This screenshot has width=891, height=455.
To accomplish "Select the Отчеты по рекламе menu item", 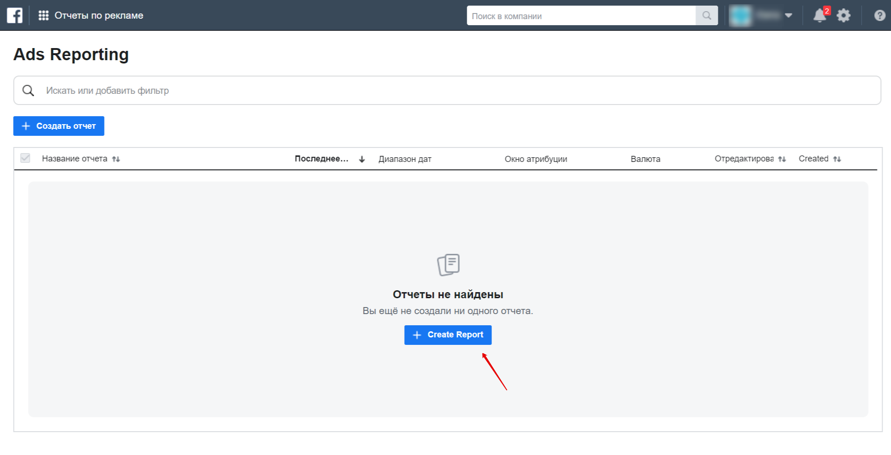I will click(99, 15).
